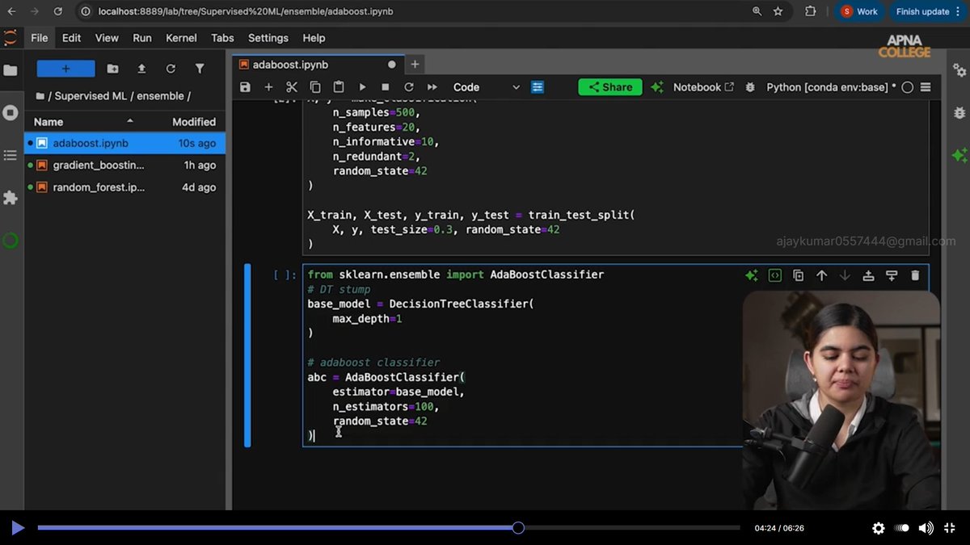This screenshot has width=970, height=545.
Task: Open the Notebook external link button
Action: (x=704, y=87)
